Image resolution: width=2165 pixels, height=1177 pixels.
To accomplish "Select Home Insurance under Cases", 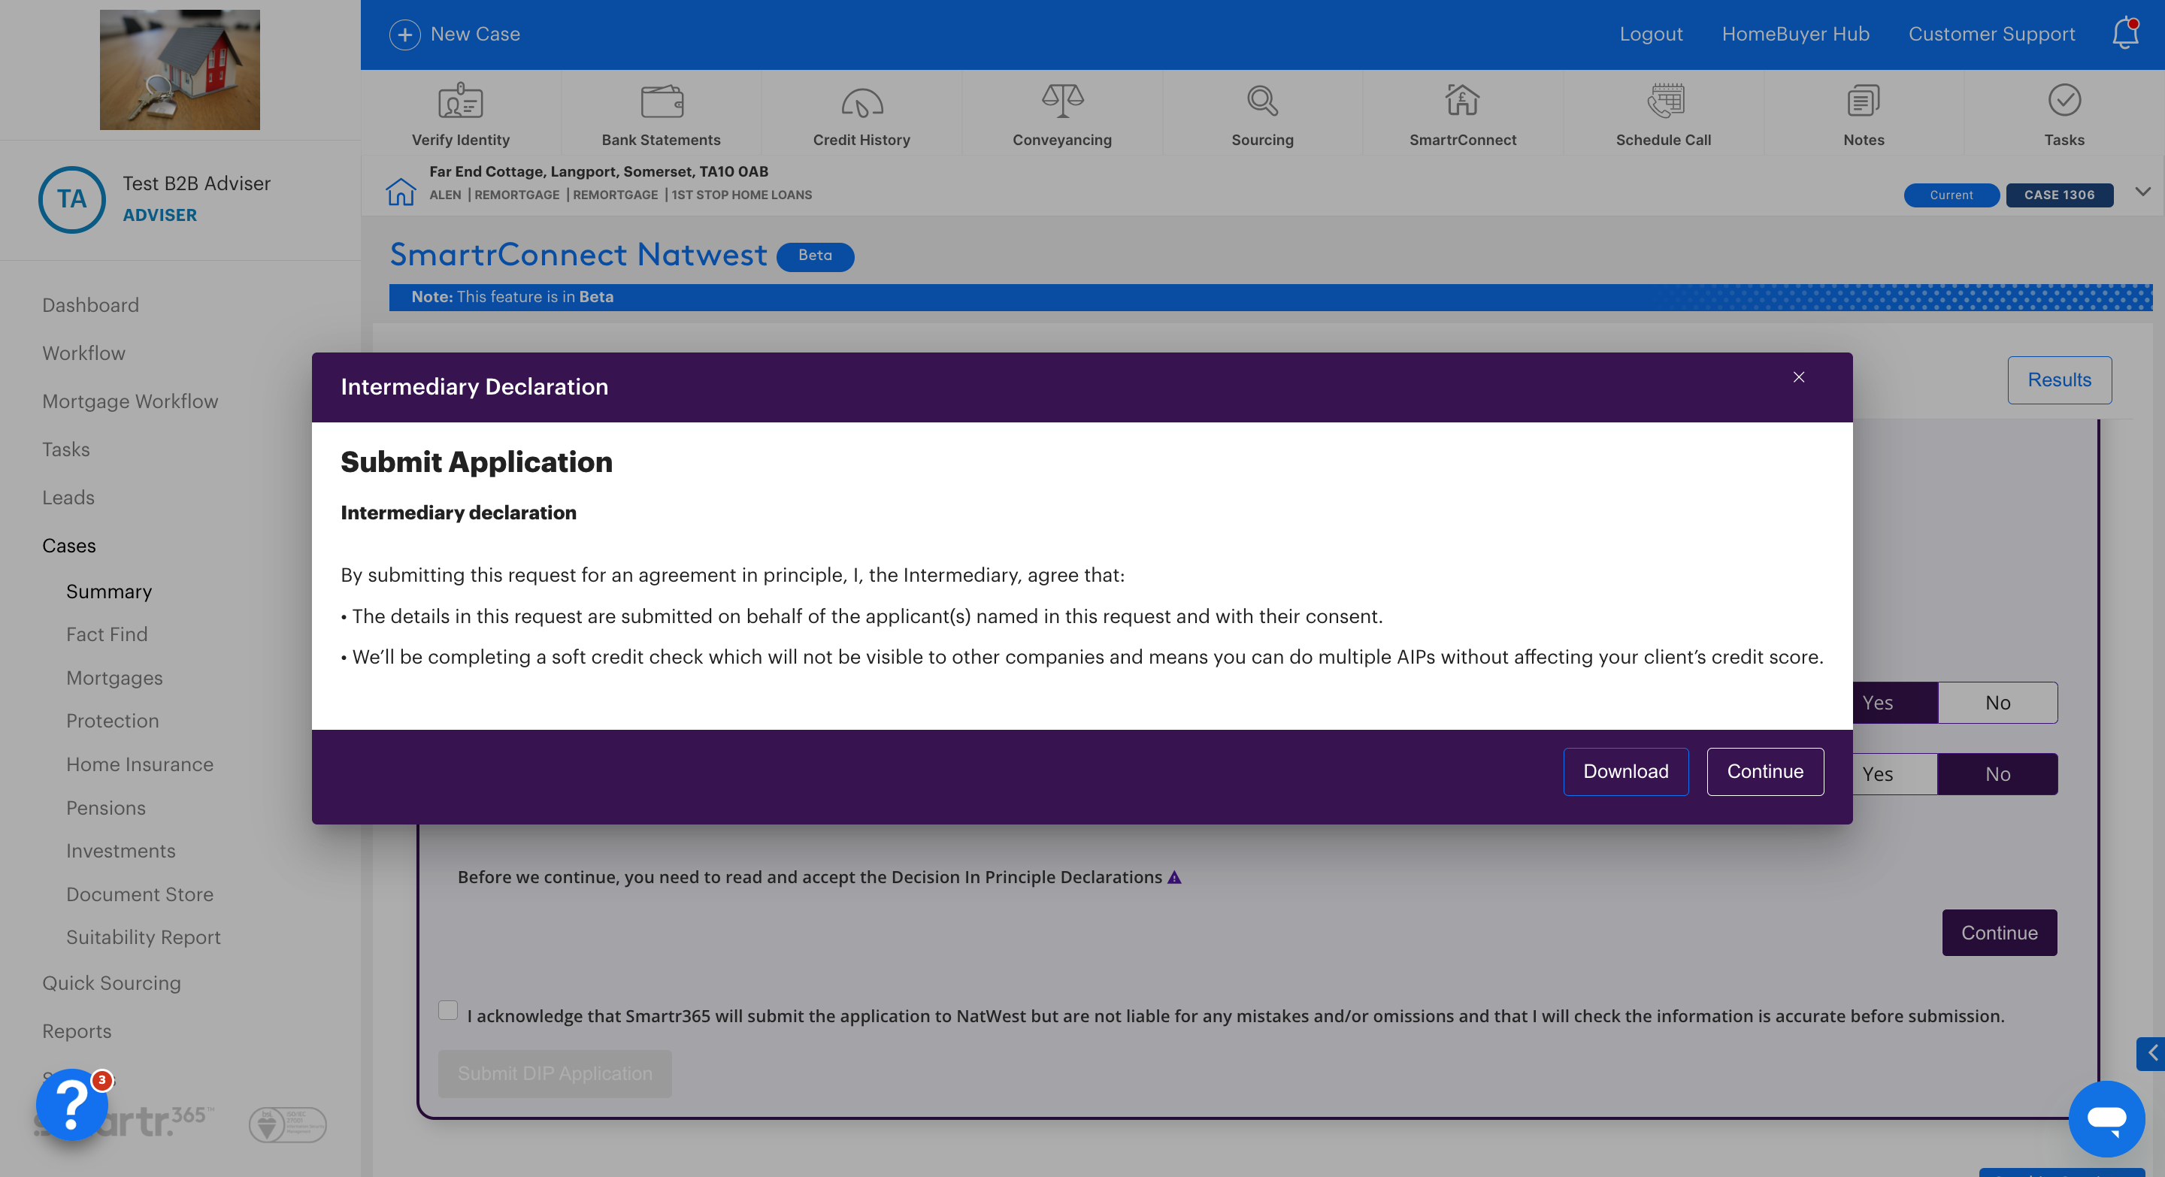I will [140, 764].
